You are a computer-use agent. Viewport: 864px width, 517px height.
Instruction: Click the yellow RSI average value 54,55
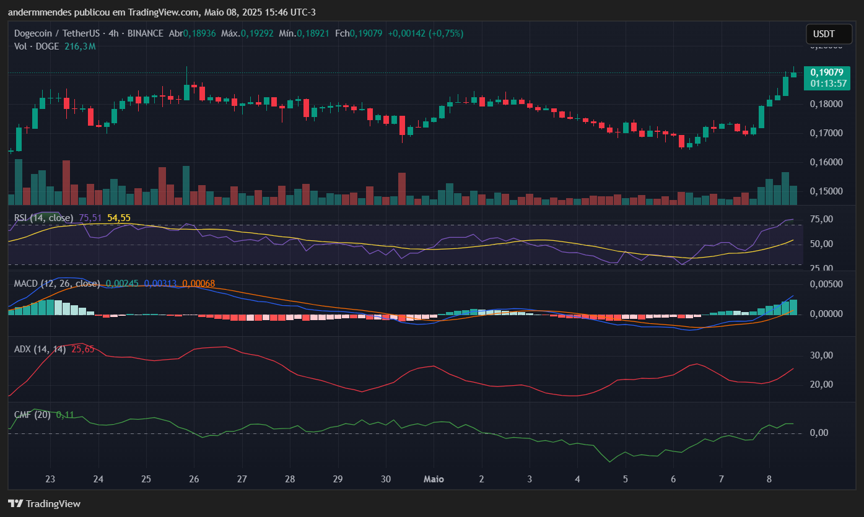119,218
